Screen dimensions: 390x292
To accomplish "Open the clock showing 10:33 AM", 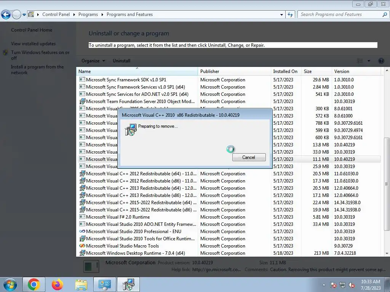I will tap(371, 285).
